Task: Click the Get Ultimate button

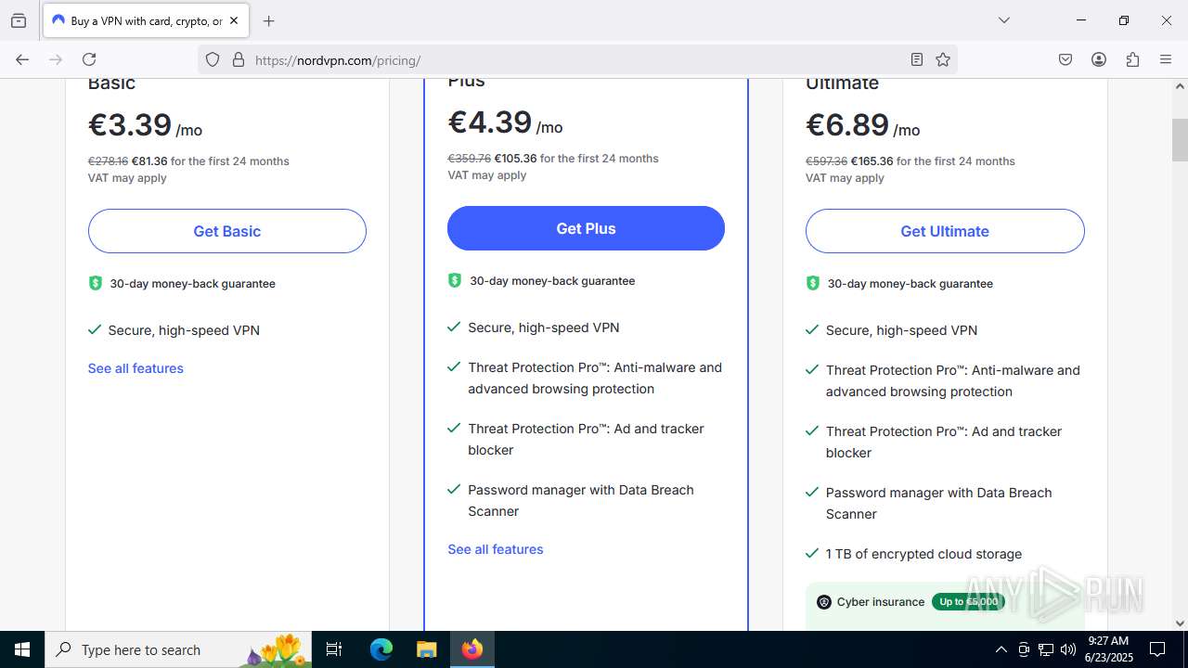Action: point(944,231)
